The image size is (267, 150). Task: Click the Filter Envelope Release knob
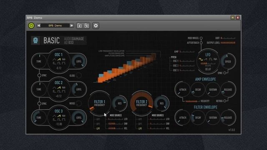pos(228,117)
